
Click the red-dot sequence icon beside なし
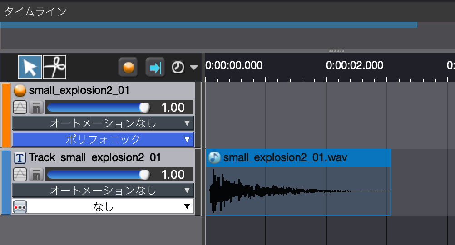20,207
